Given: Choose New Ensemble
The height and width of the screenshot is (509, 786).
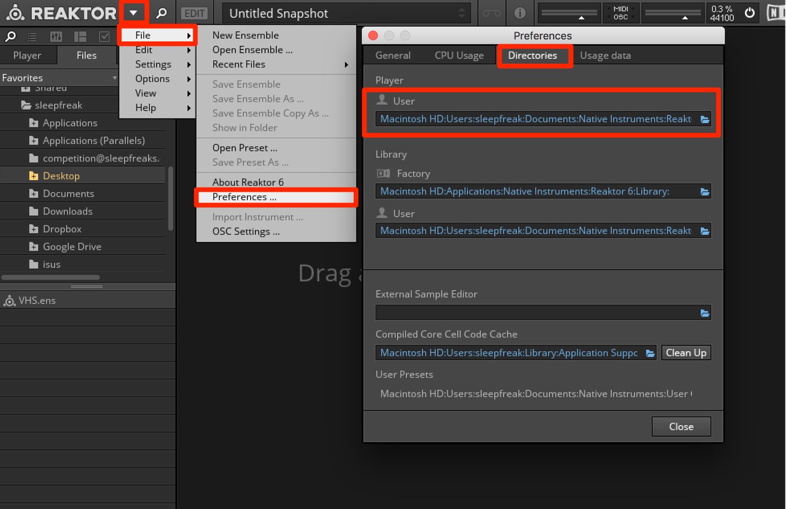Looking at the screenshot, I should pos(276,35).
